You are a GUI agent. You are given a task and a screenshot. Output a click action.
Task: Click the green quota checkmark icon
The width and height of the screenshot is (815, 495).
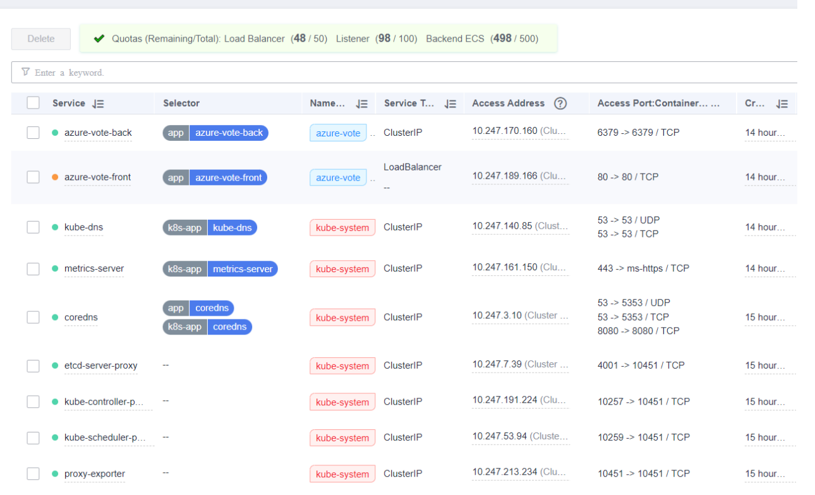tap(99, 39)
